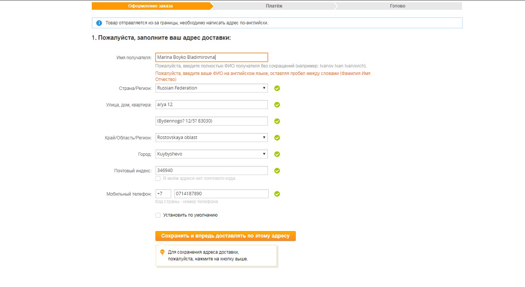Screen dimensions: 525x287
Task: Go to the 'Платёж' step tab
Action: coord(274,6)
